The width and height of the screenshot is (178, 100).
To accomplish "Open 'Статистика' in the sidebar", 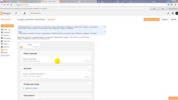I will click(x=6, y=41).
